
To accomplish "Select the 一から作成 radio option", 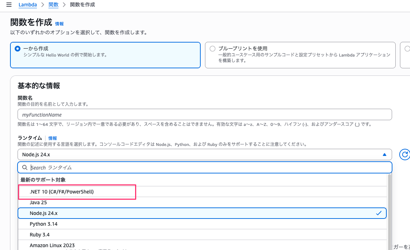I will [18, 49].
